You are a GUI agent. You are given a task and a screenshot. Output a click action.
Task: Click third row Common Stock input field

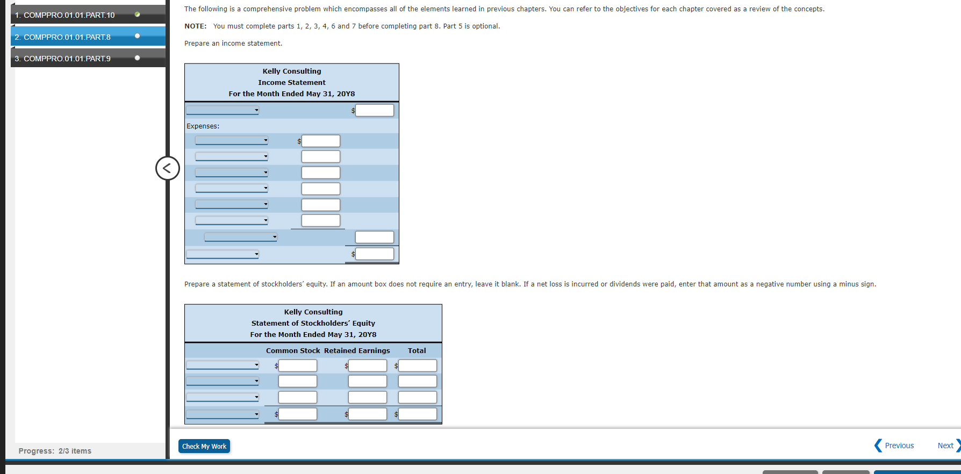[298, 397]
